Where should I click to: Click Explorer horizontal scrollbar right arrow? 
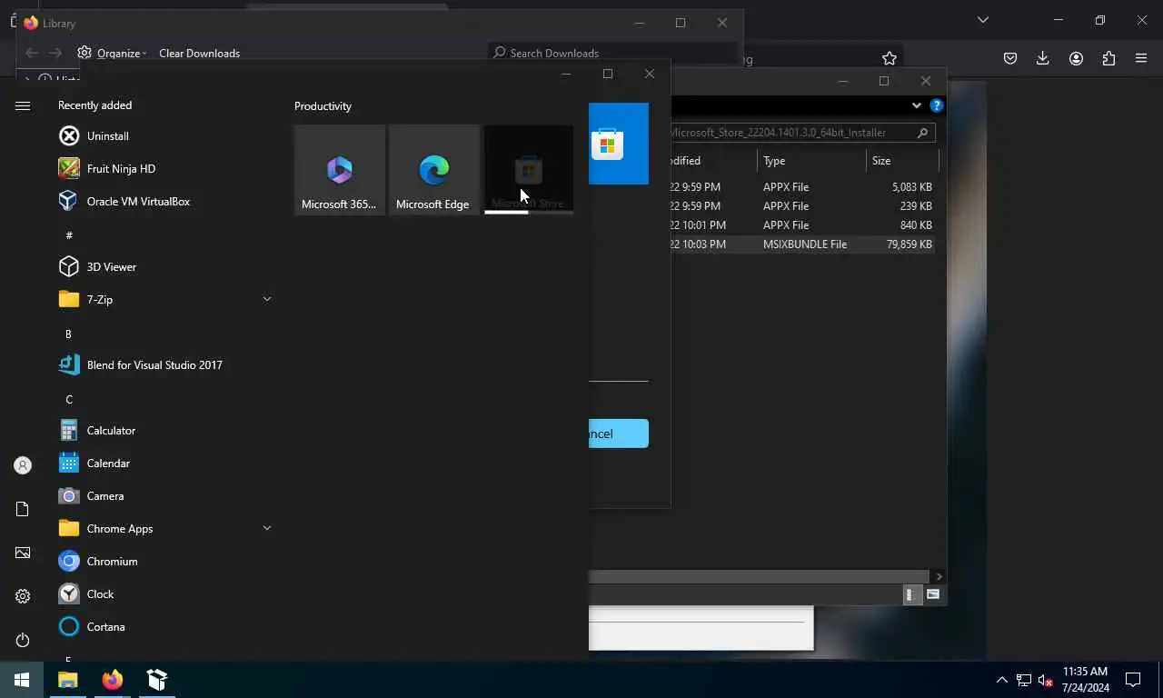pyautogui.click(x=939, y=576)
